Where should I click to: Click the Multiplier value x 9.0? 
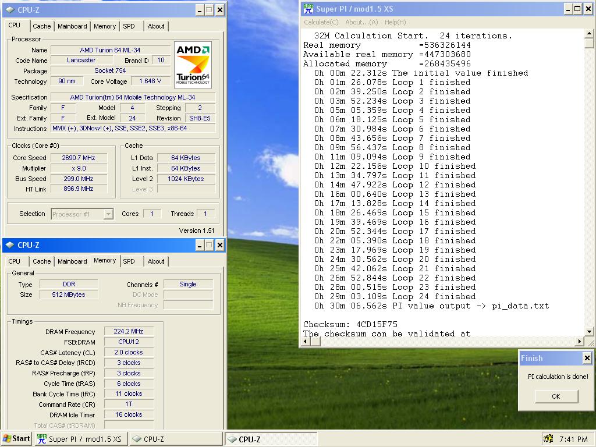tap(79, 168)
